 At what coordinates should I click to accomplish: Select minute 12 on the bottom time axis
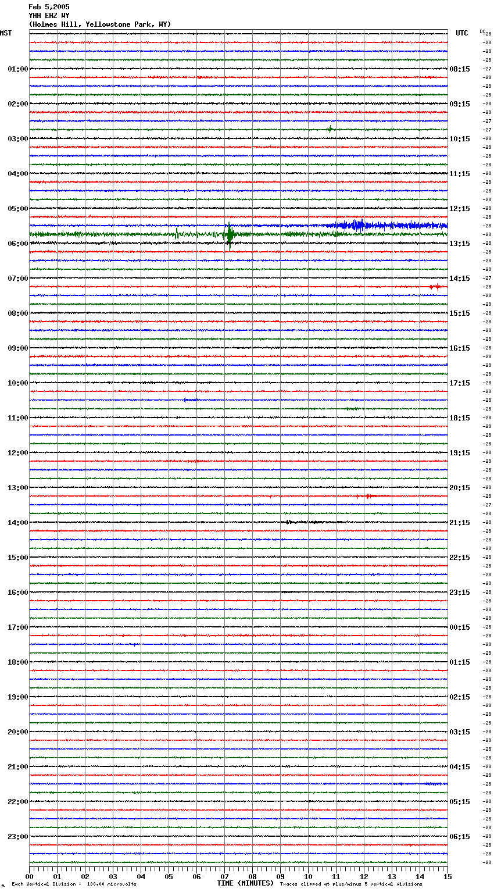(x=364, y=876)
